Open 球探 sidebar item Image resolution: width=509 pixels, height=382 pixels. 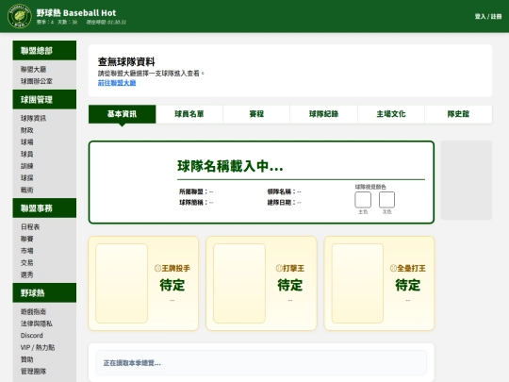27,178
